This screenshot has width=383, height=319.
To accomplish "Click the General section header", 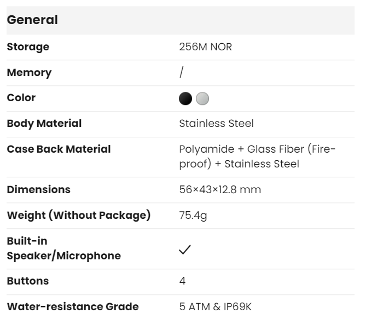I will [32, 20].
